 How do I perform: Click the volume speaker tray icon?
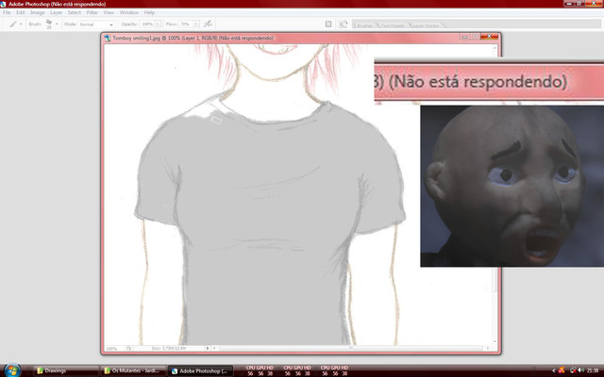[581, 370]
